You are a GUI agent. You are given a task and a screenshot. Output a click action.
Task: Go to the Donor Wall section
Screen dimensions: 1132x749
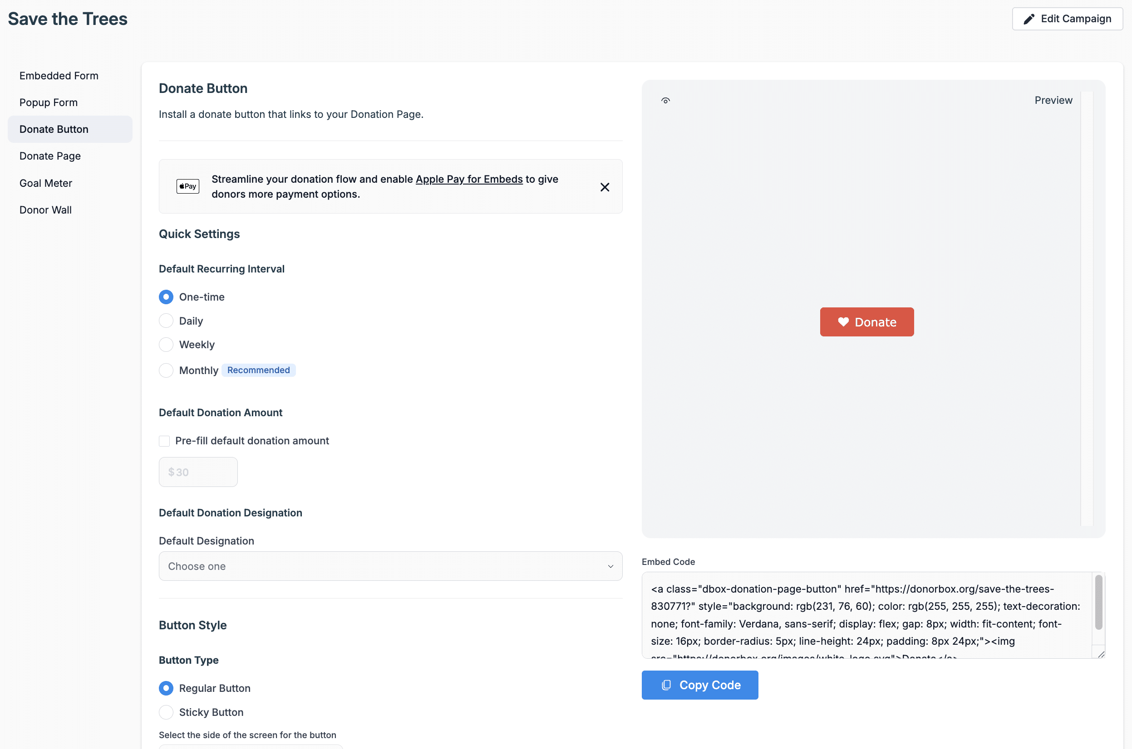[45, 210]
